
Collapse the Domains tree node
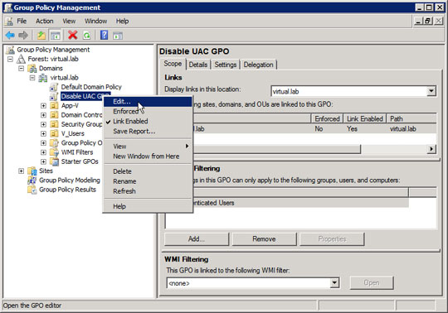tap(21, 69)
